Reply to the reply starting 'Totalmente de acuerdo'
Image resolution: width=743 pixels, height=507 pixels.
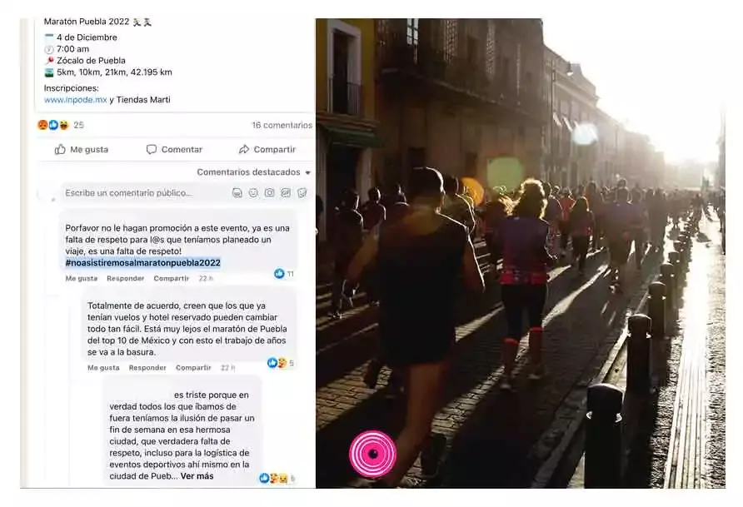pos(147,368)
